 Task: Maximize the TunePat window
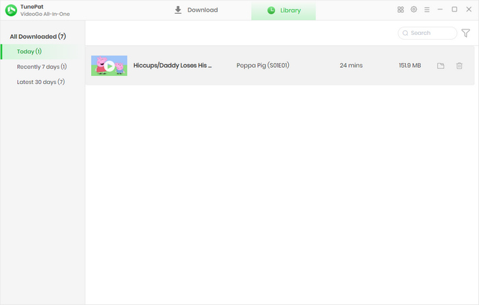point(454,10)
